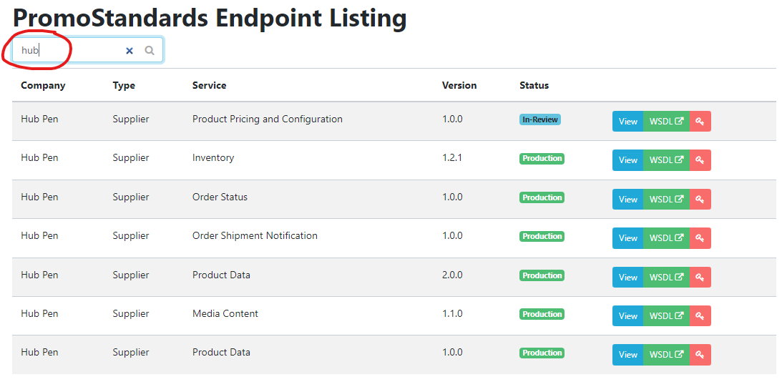This screenshot has width=782, height=387.
Task: Click the search field containing "hub"
Action: (x=68, y=51)
